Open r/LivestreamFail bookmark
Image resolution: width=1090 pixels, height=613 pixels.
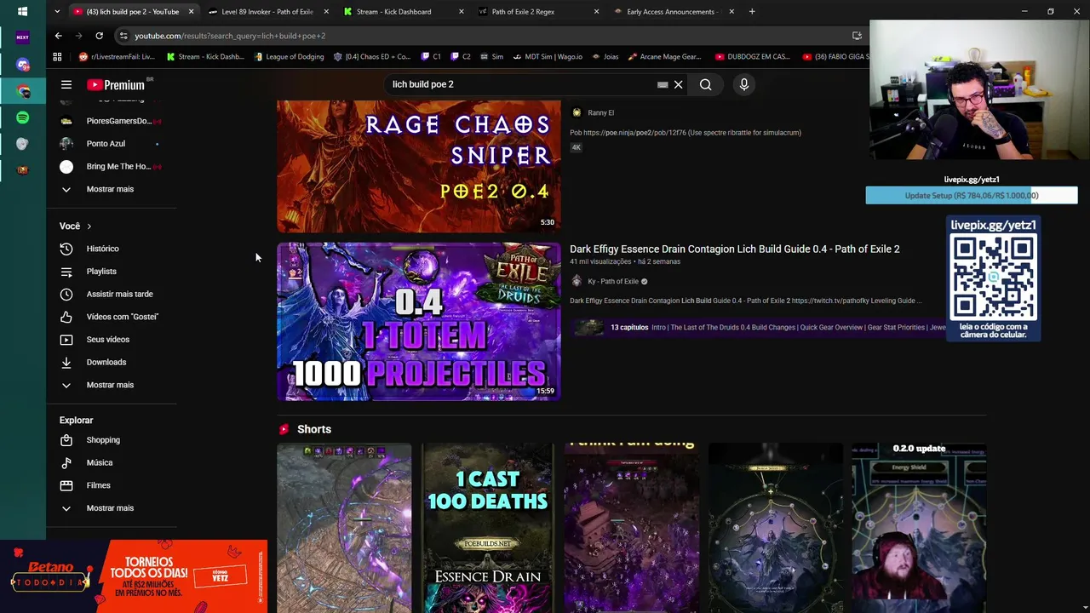pos(118,57)
